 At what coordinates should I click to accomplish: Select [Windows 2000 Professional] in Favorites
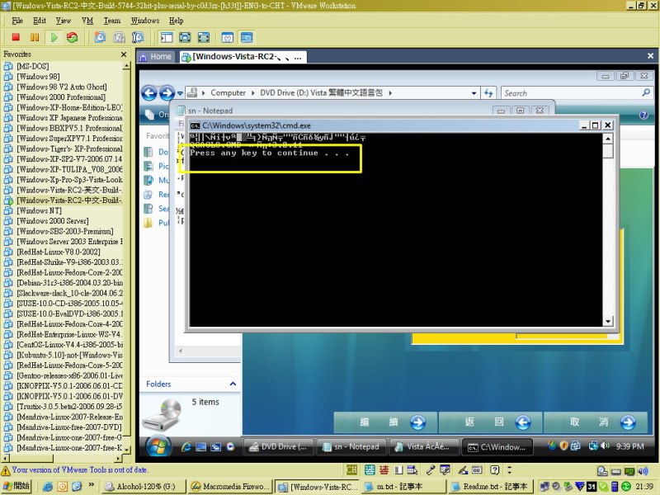click(x=60, y=97)
